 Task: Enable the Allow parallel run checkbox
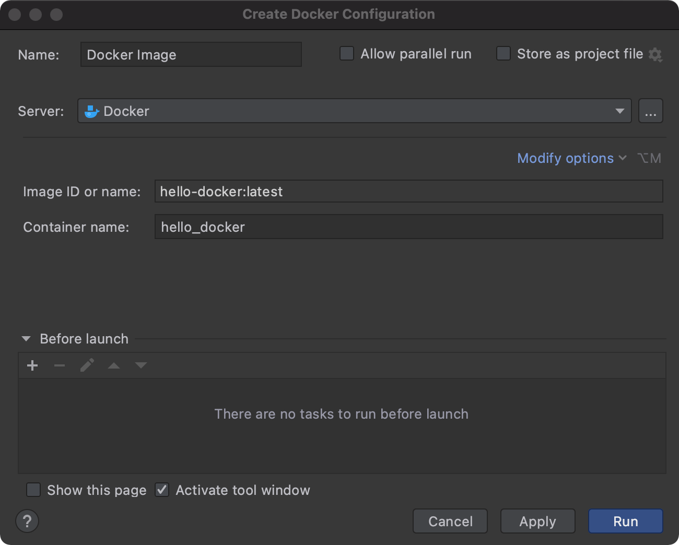tap(347, 53)
